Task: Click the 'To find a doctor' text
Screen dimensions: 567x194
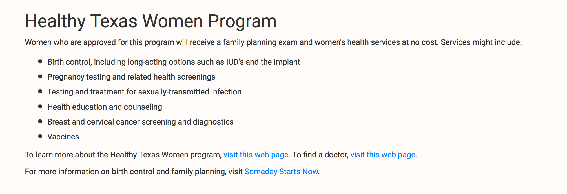Action: point(321,155)
